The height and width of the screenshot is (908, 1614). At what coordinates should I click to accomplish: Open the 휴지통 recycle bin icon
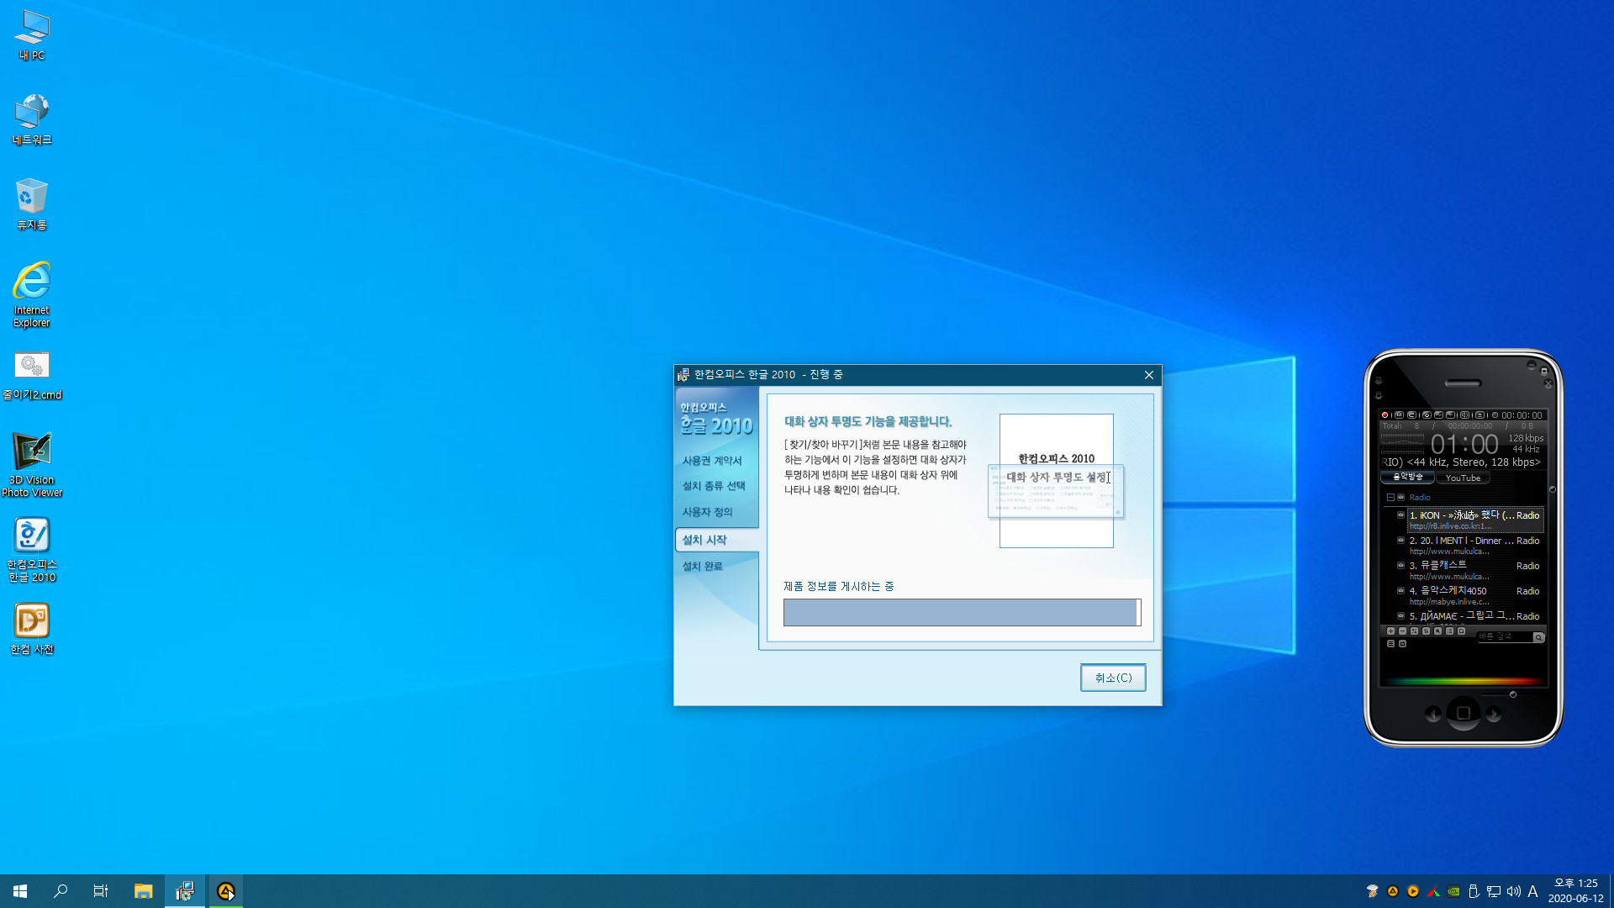31,204
